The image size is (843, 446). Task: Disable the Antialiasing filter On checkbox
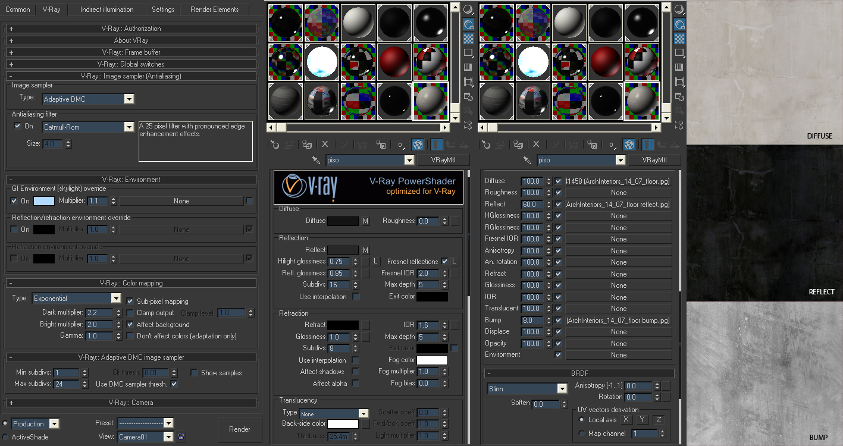click(x=17, y=126)
